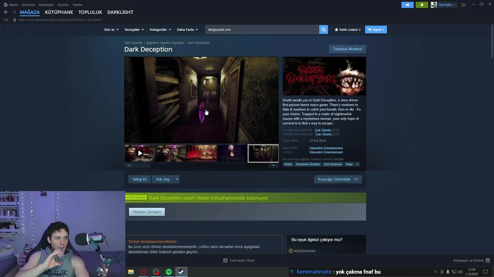Click the Takip Et button
This screenshot has width=494, height=277.
[139, 179]
